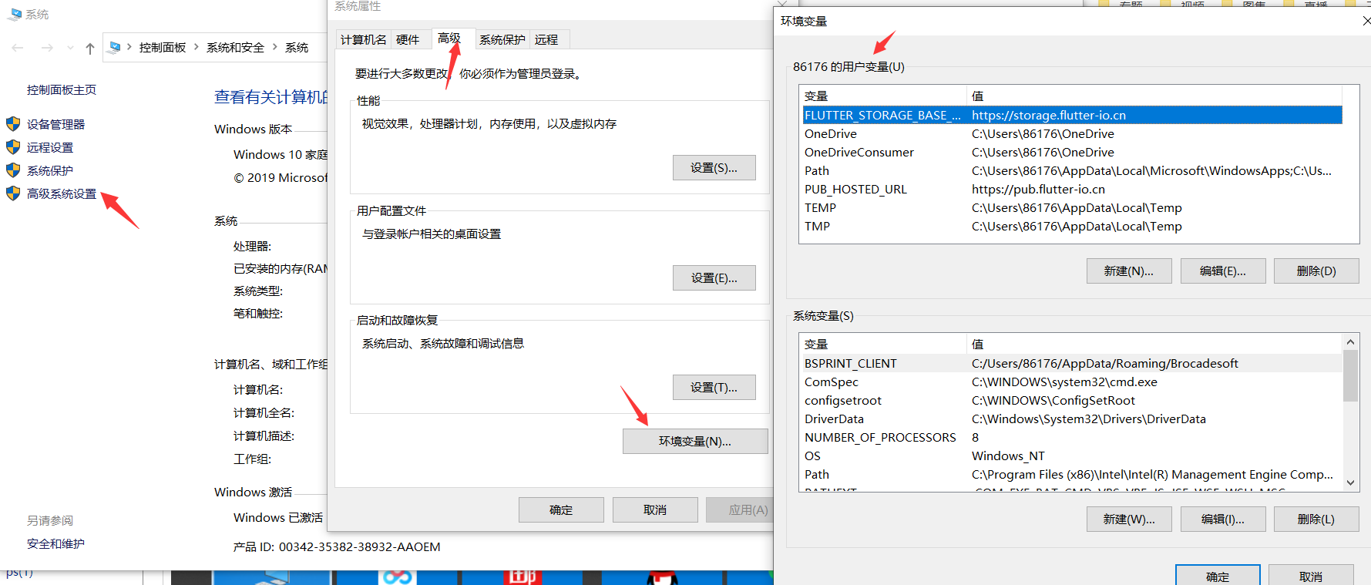Image resolution: width=1371 pixels, height=585 pixels.
Task: Select configsetroot system variable row
Action: (x=1072, y=400)
